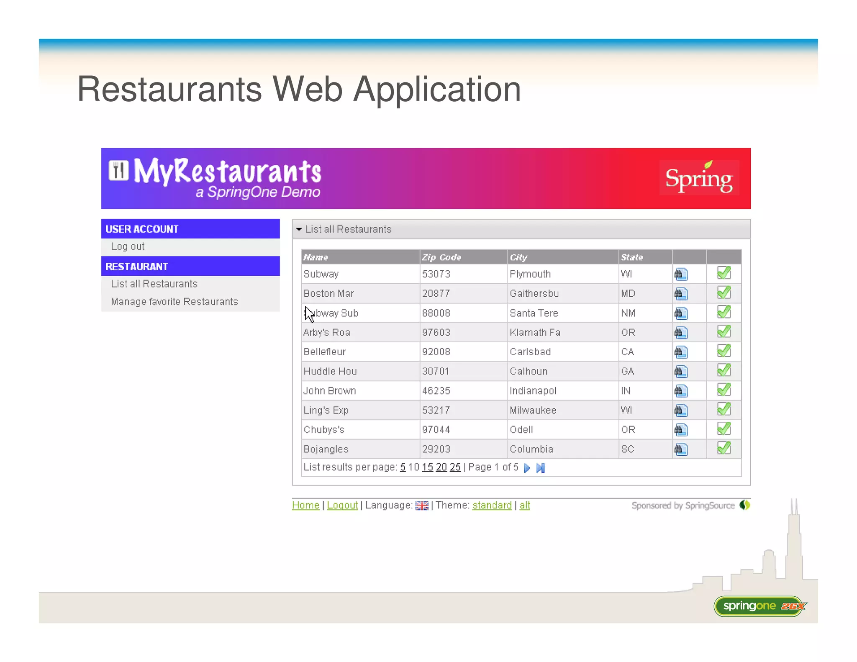Image resolution: width=857 pixels, height=662 pixels.
Task: Open Log out in sidebar
Action: click(x=128, y=246)
